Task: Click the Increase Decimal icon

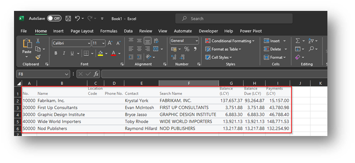Action: click(x=174, y=57)
